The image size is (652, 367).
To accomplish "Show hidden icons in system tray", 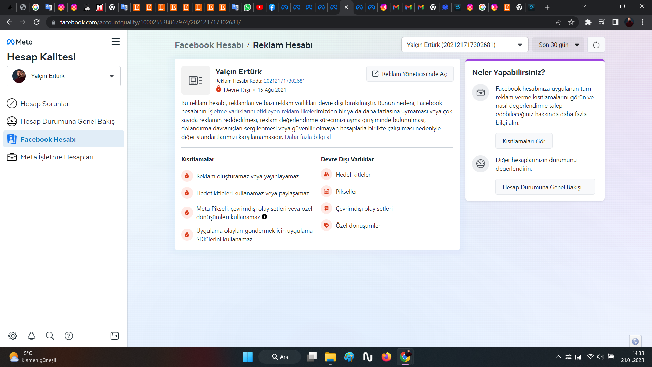I will pyautogui.click(x=558, y=357).
